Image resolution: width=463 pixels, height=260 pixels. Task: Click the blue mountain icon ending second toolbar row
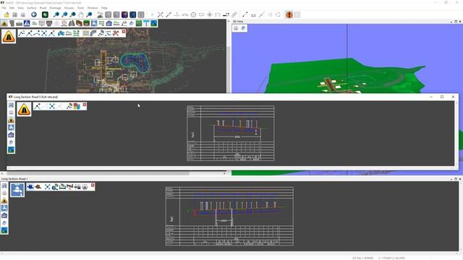pos(154,24)
